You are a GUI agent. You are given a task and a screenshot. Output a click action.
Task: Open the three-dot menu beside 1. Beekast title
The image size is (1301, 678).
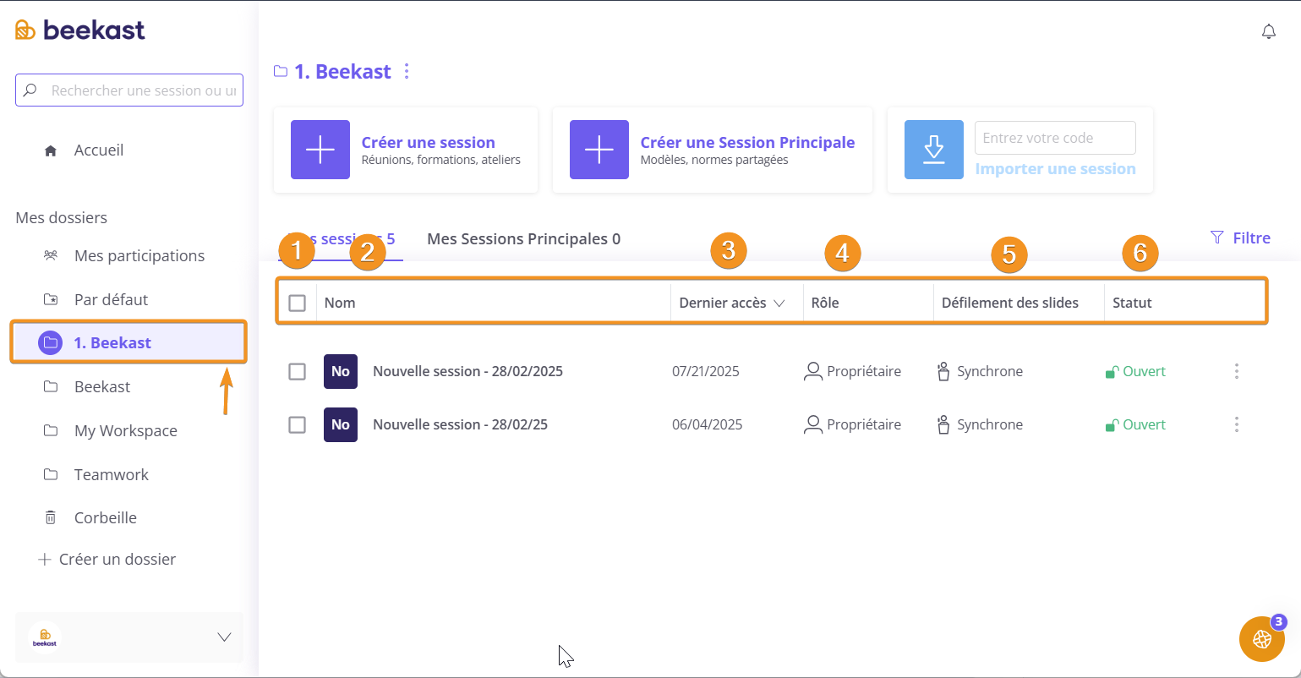pyautogui.click(x=407, y=72)
